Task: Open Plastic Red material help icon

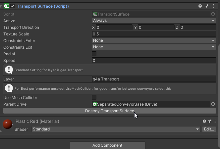Action: coord(204,121)
